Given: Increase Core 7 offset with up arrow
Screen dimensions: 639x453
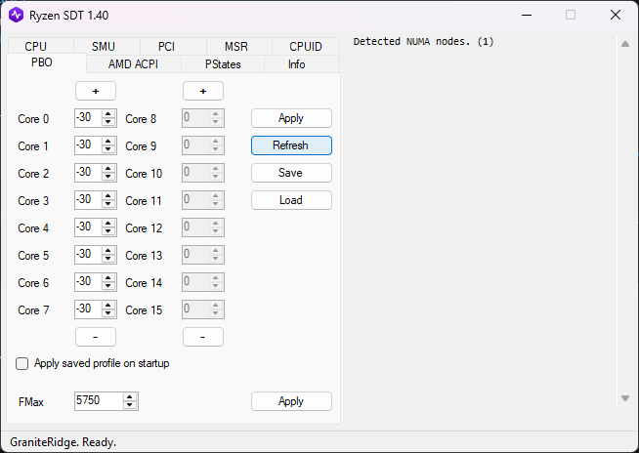Looking at the screenshot, I should [108, 306].
